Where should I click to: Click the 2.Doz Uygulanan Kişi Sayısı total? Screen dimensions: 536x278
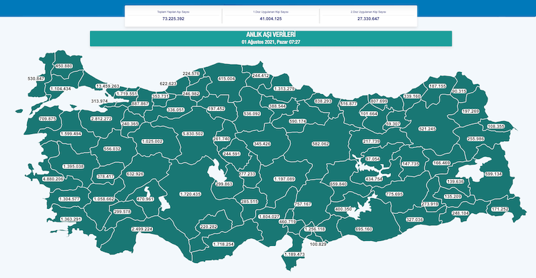pyautogui.click(x=369, y=19)
